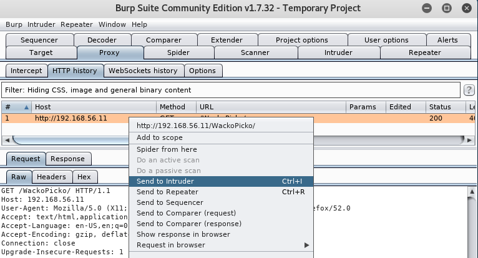Click the context menu URL header entry

[221, 126]
